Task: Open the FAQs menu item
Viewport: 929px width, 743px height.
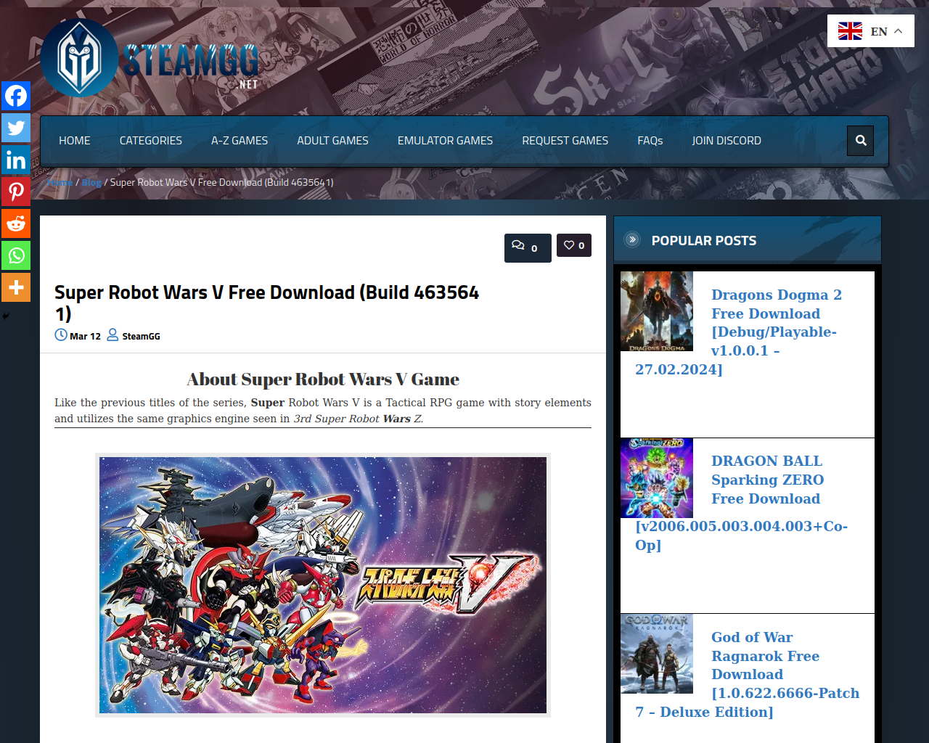Action: point(650,141)
